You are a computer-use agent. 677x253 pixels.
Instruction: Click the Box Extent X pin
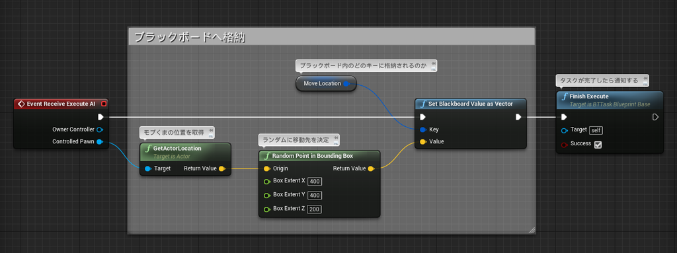coord(267,182)
